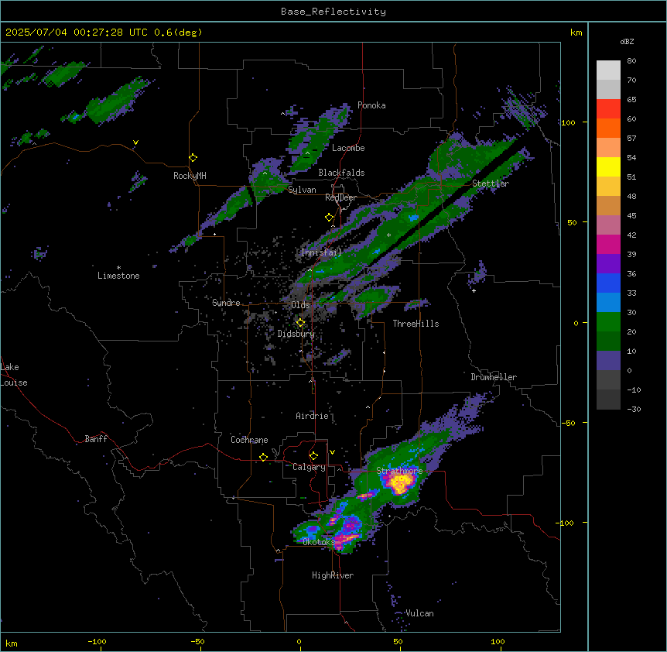Click the yellow V marker northwest of RockyMH
Screen dimensions: 667x652
pos(135,142)
